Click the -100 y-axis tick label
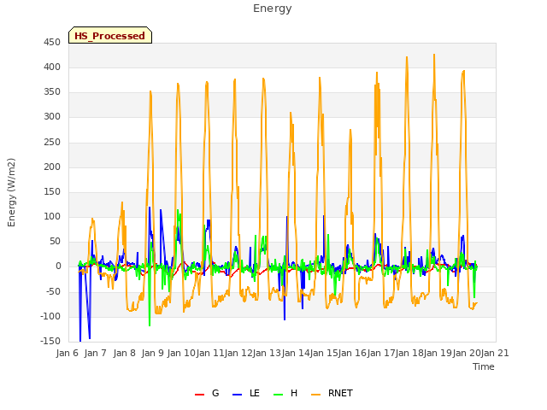This screenshot has height=410, width=547. click(50, 317)
